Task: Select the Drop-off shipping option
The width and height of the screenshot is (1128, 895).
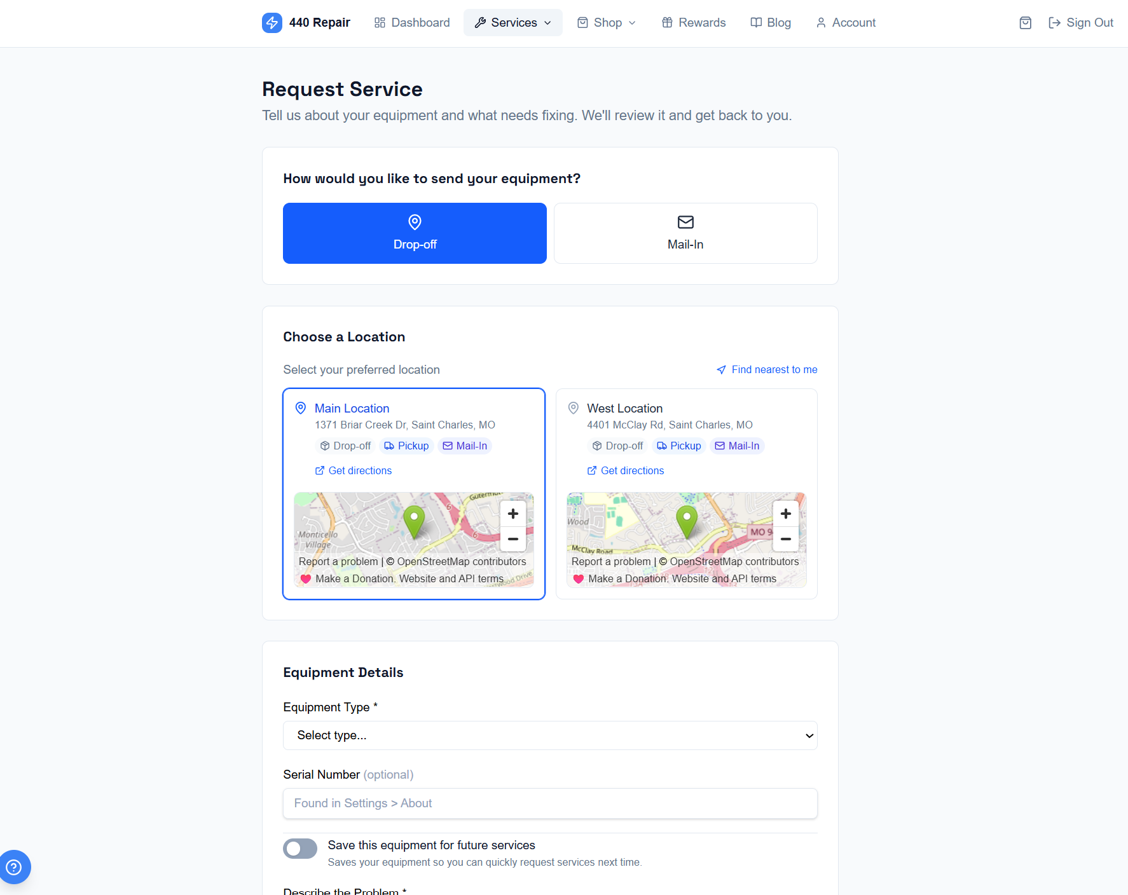Action: (415, 233)
